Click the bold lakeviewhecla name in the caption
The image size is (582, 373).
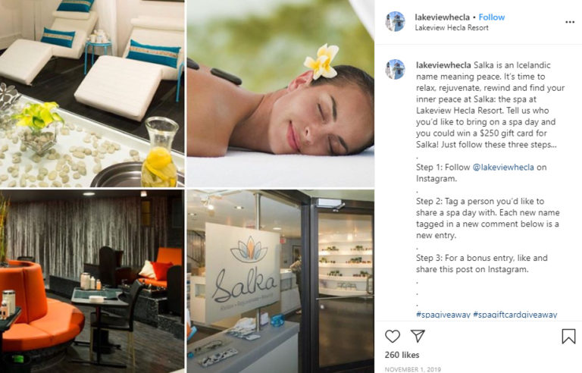(443, 65)
